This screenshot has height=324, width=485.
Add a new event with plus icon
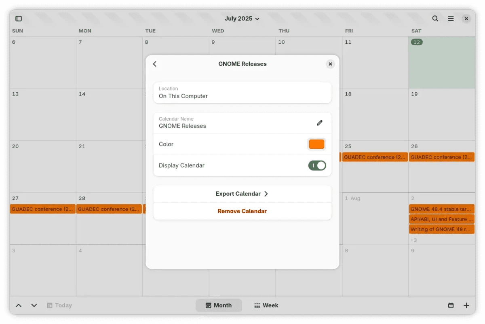point(466,305)
